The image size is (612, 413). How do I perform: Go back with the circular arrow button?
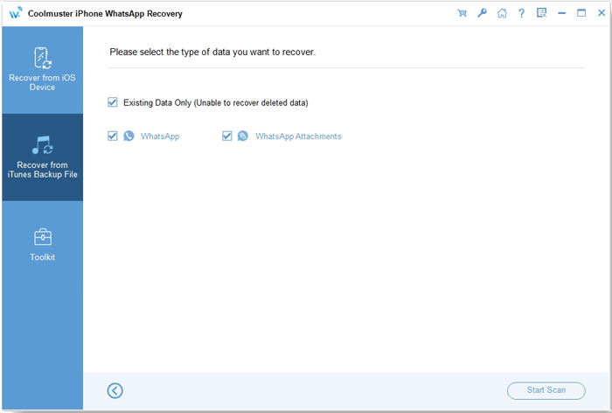115,391
